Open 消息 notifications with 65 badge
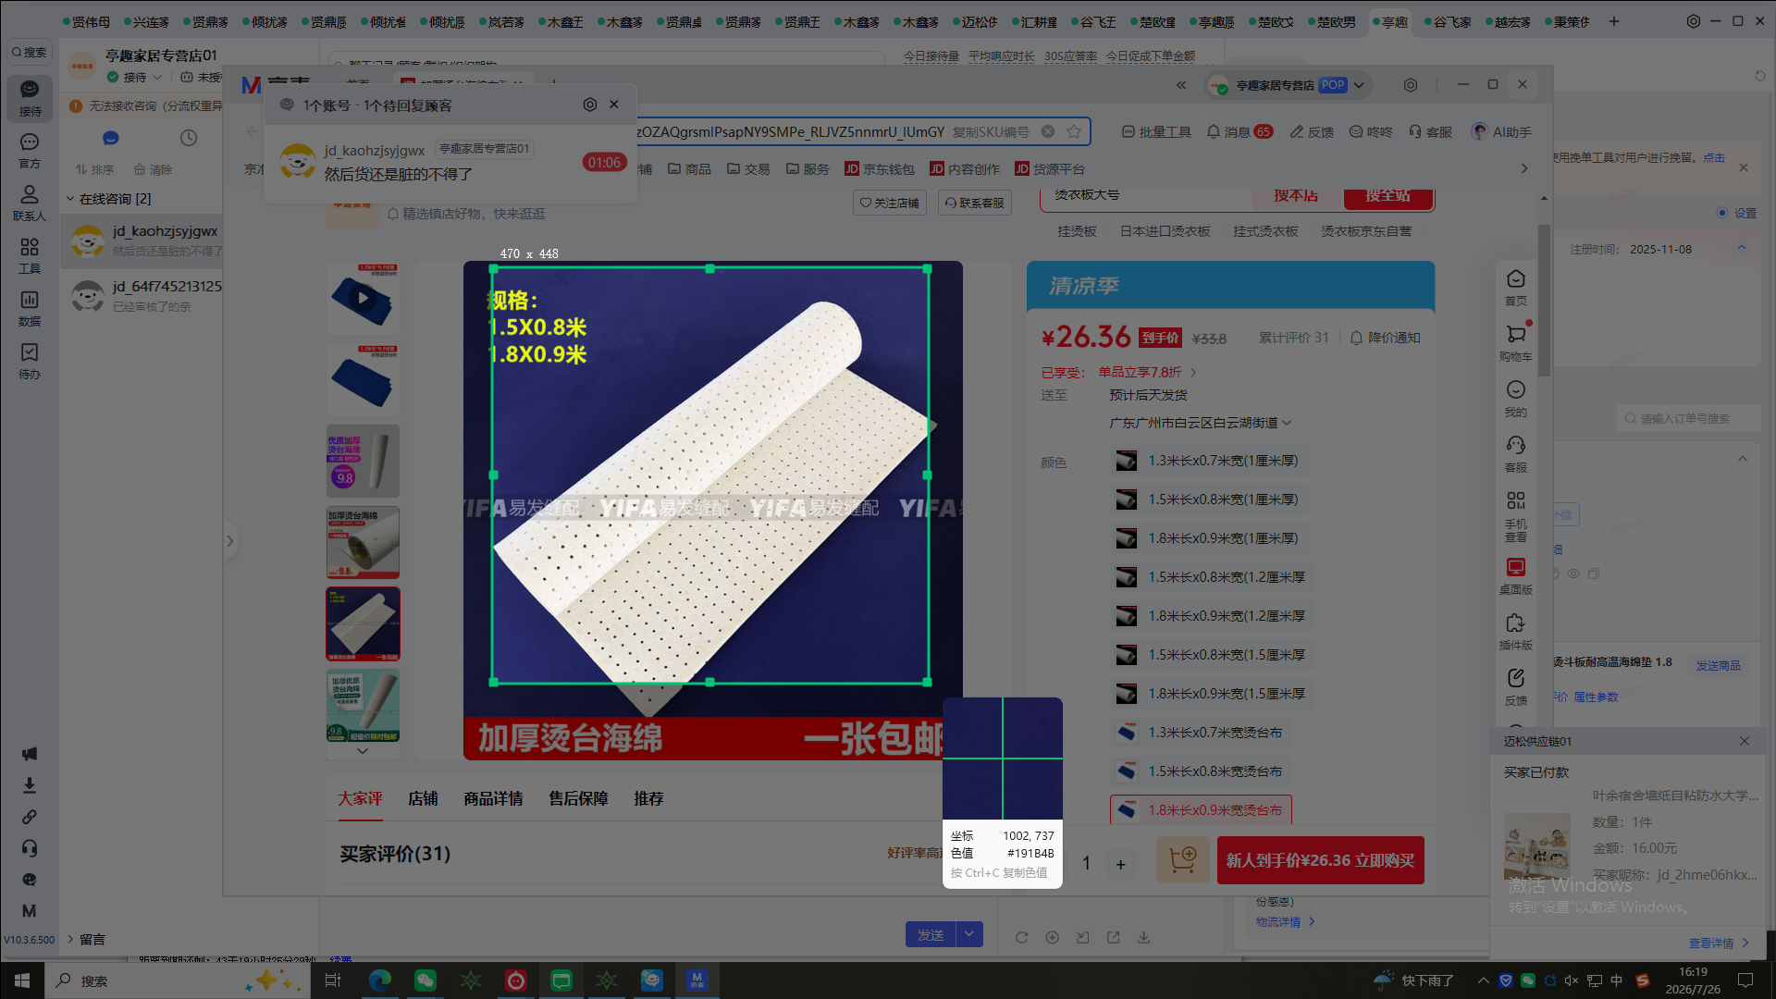Viewport: 1776px width, 999px height. tap(1239, 132)
